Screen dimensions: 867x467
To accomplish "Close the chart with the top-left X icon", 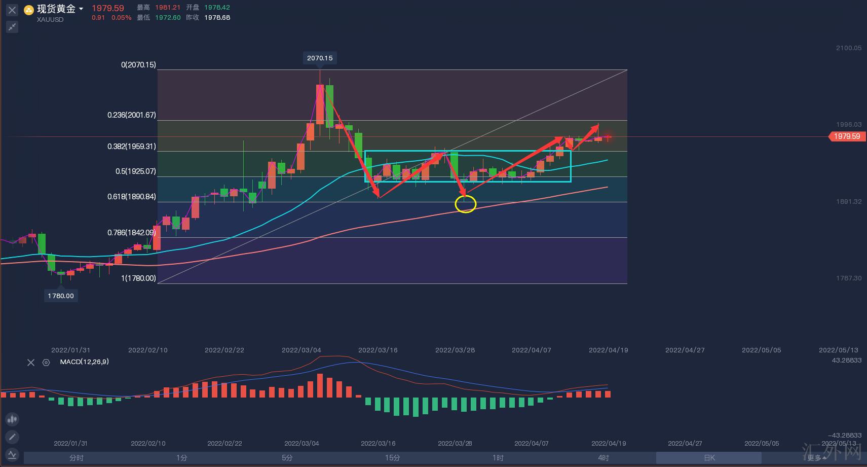I will pyautogui.click(x=12, y=10).
